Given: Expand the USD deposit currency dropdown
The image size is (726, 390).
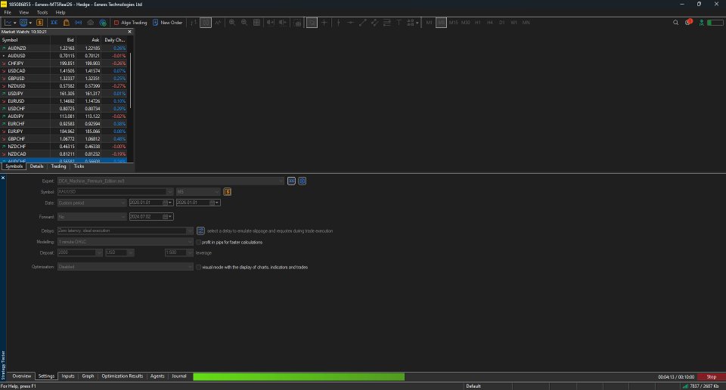Looking at the screenshot, I should 131,252.
